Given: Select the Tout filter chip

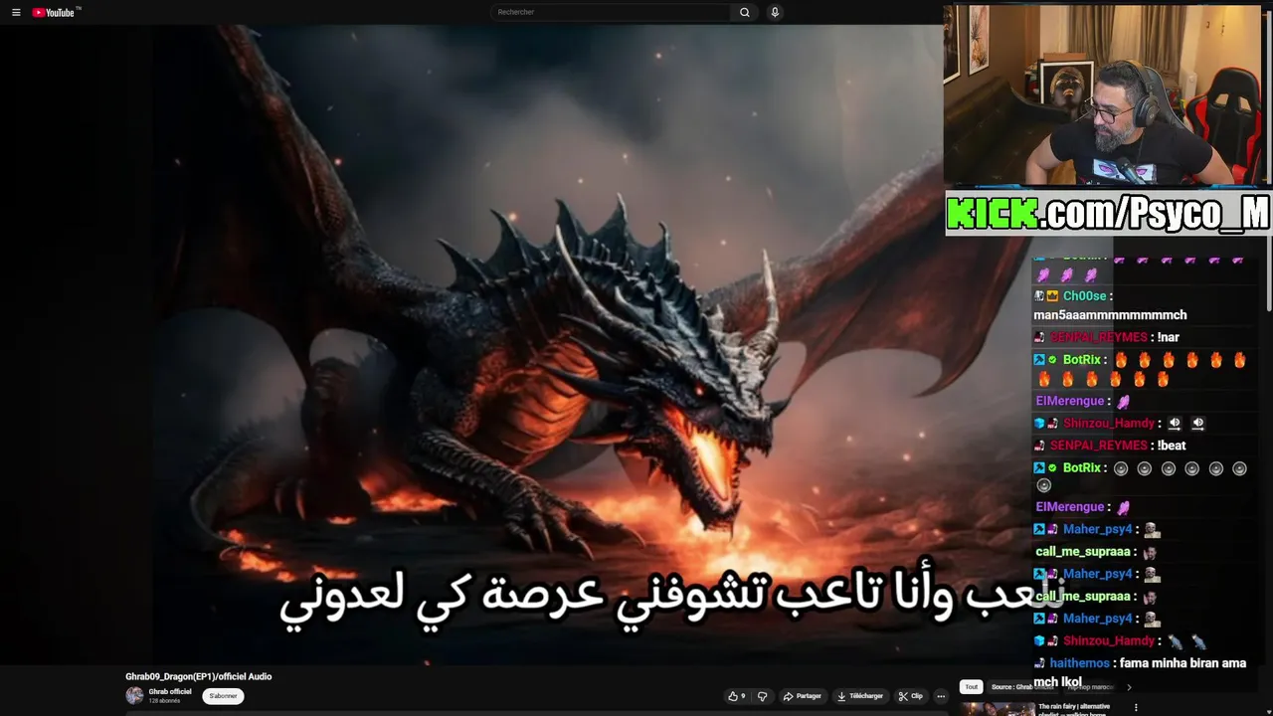Looking at the screenshot, I should pyautogui.click(x=972, y=686).
